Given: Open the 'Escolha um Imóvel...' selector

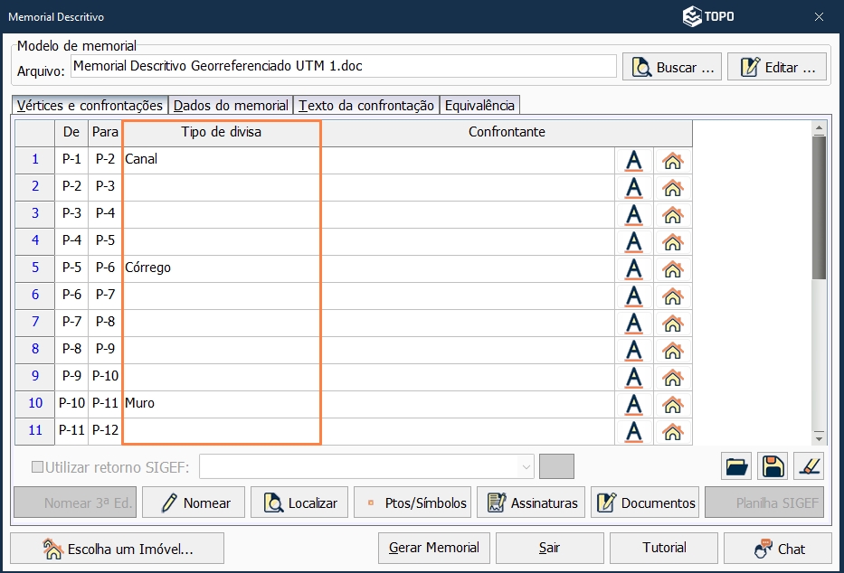Looking at the screenshot, I should [118, 548].
